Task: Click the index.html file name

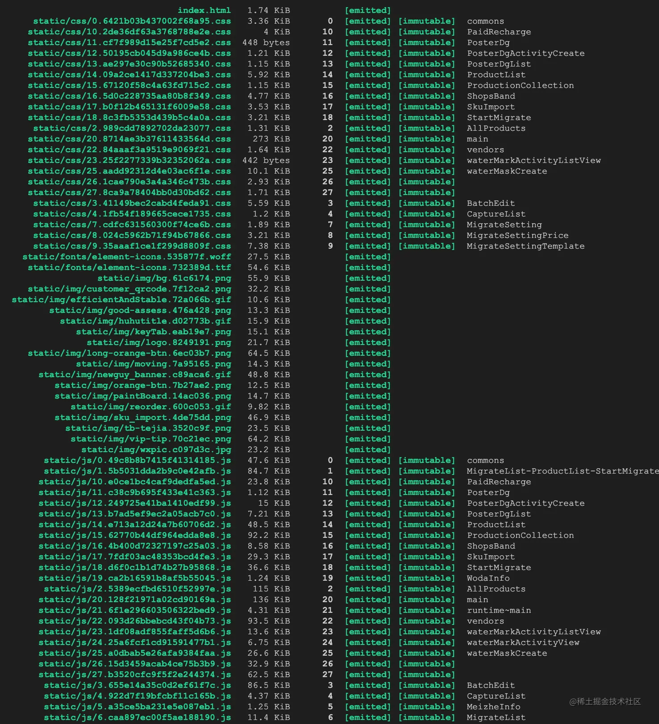Action: coord(204,10)
